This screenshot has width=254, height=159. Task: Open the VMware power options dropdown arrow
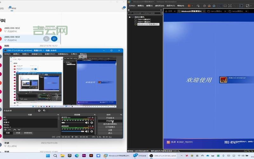pyautogui.click(x=192, y=6)
